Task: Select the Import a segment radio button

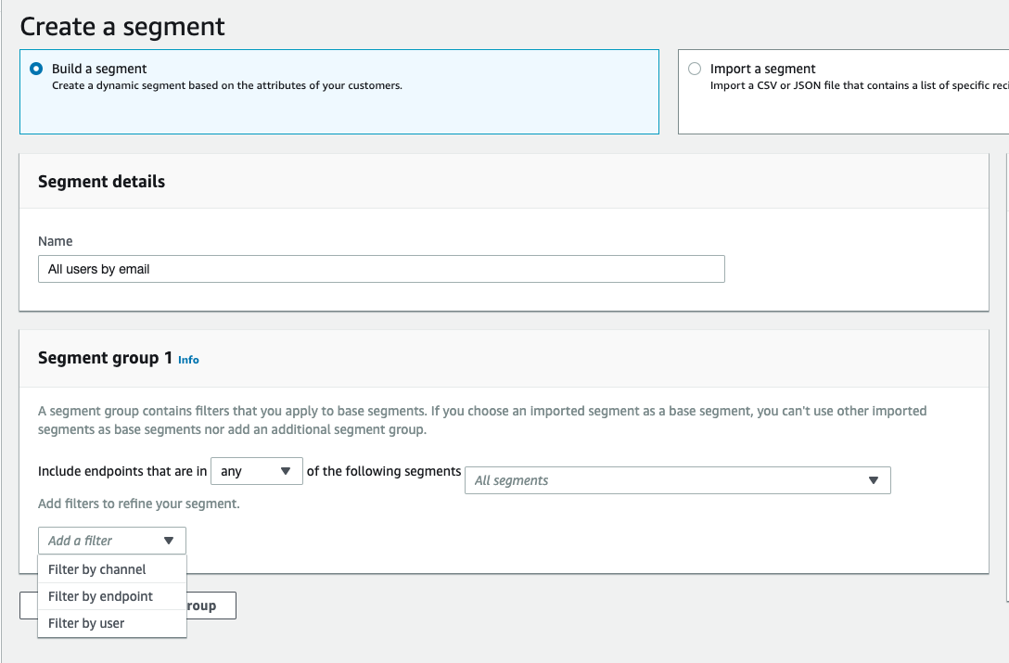Action: [695, 69]
